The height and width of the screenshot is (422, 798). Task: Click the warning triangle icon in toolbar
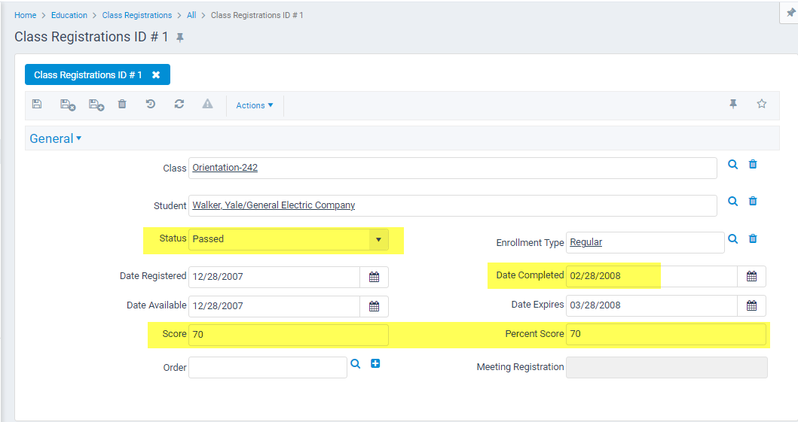(x=208, y=104)
